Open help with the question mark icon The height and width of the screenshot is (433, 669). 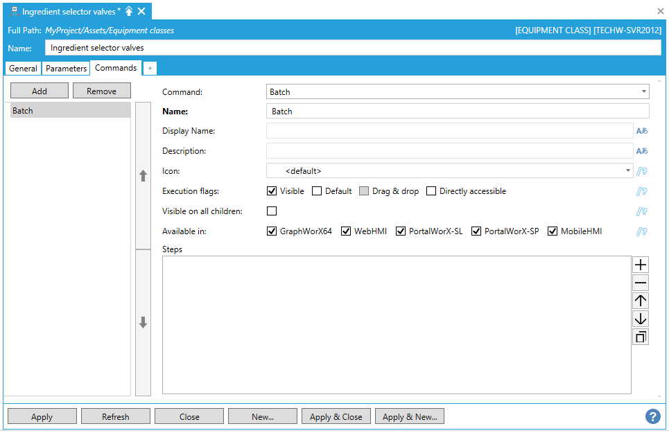652,416
